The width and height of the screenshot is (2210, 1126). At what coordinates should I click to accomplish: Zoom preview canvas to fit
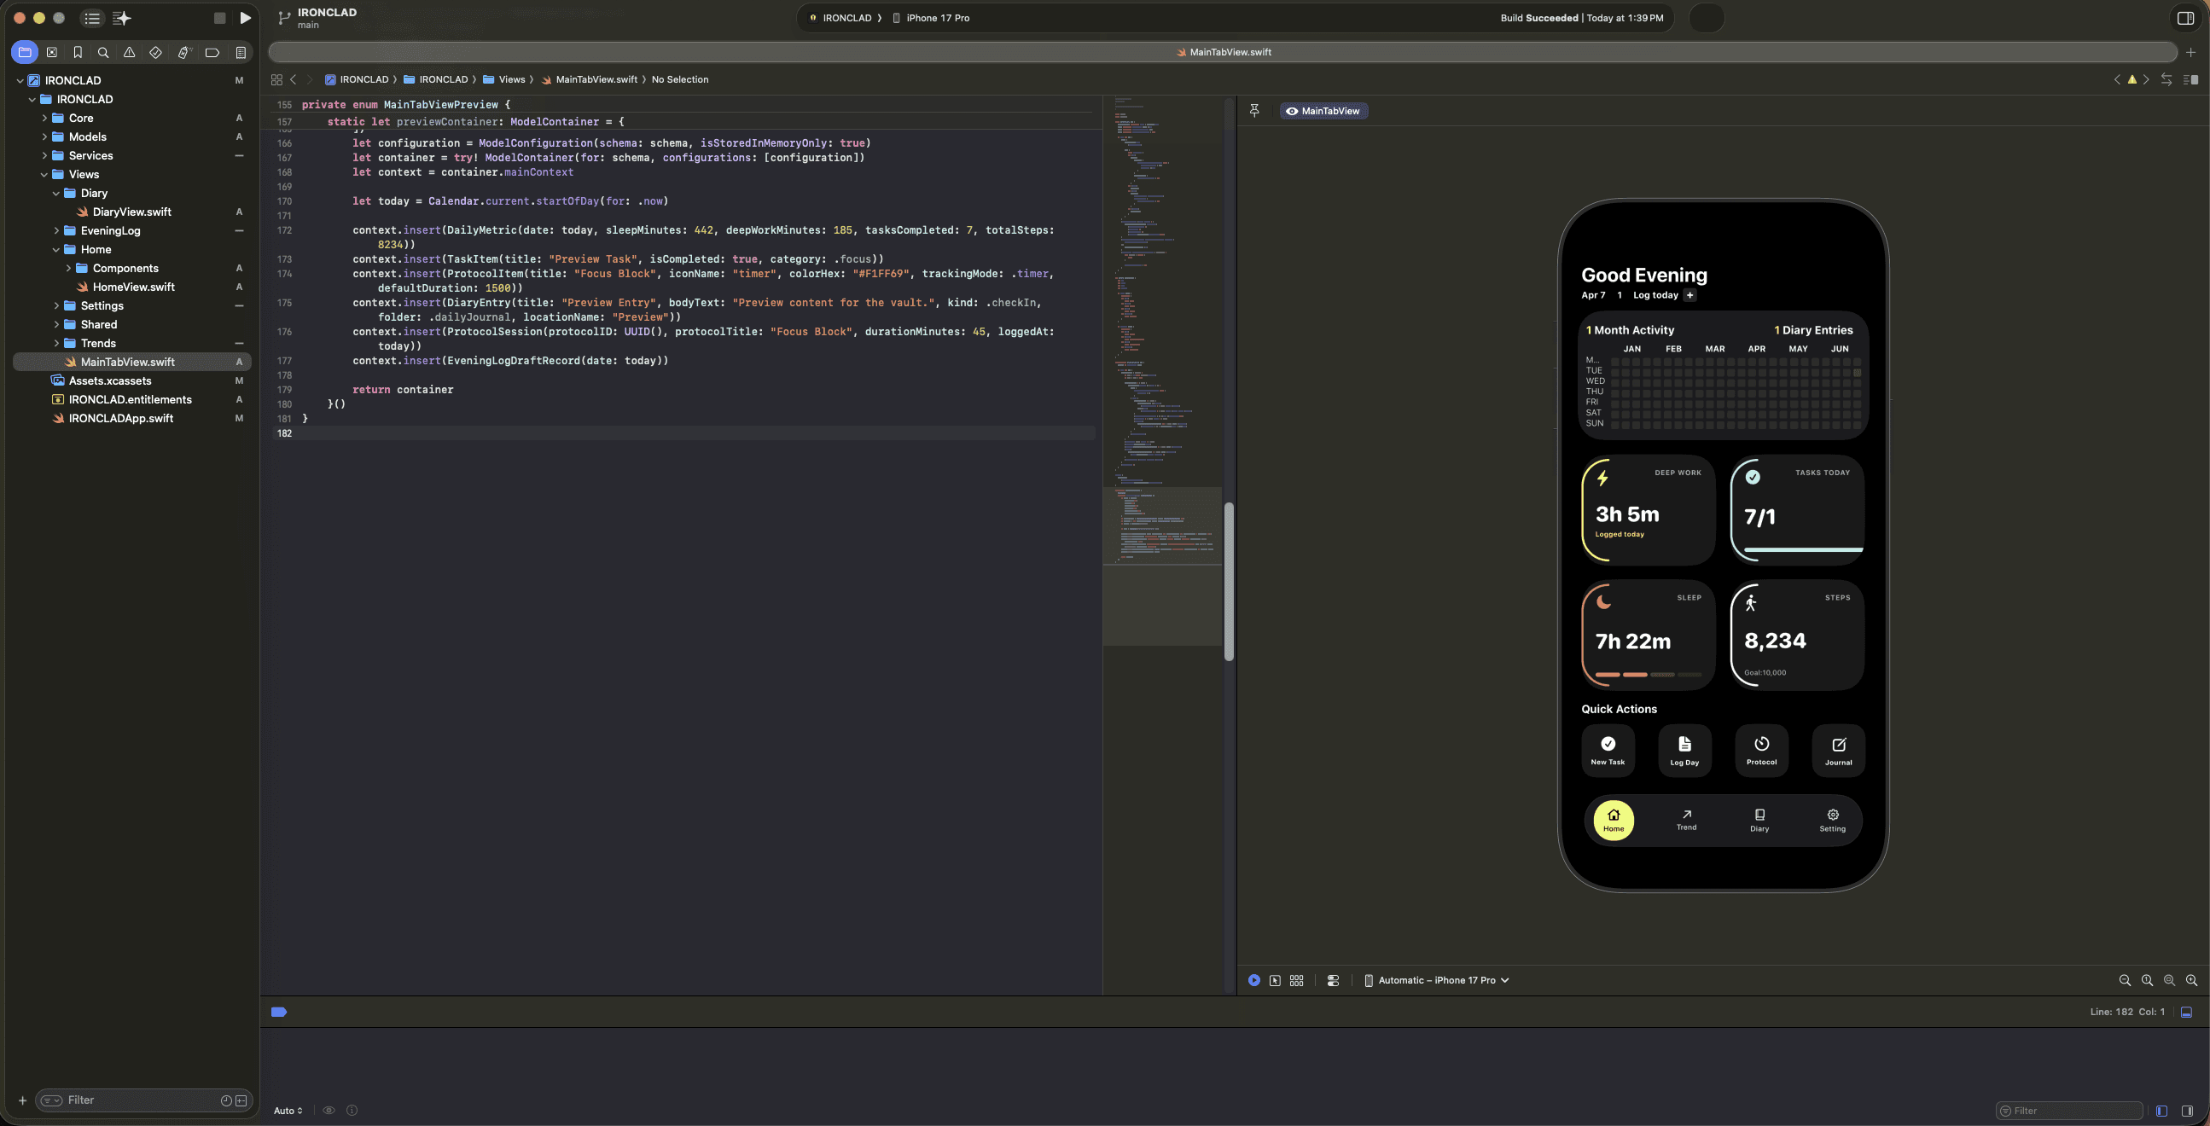[2170, 980]
